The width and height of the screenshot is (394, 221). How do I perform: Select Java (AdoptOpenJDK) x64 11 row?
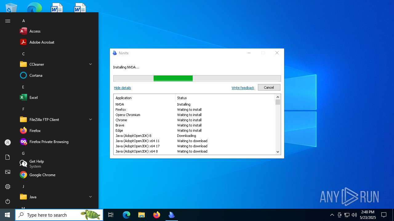tap(194, 141)
